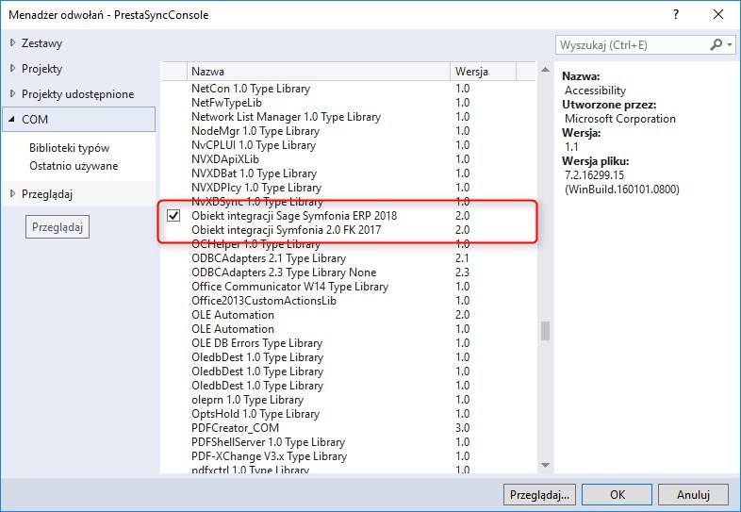Viewport: 741px width, 512px height.
Task: Expand the Przeglądaj tree section
Action: [x=13, y=194]
